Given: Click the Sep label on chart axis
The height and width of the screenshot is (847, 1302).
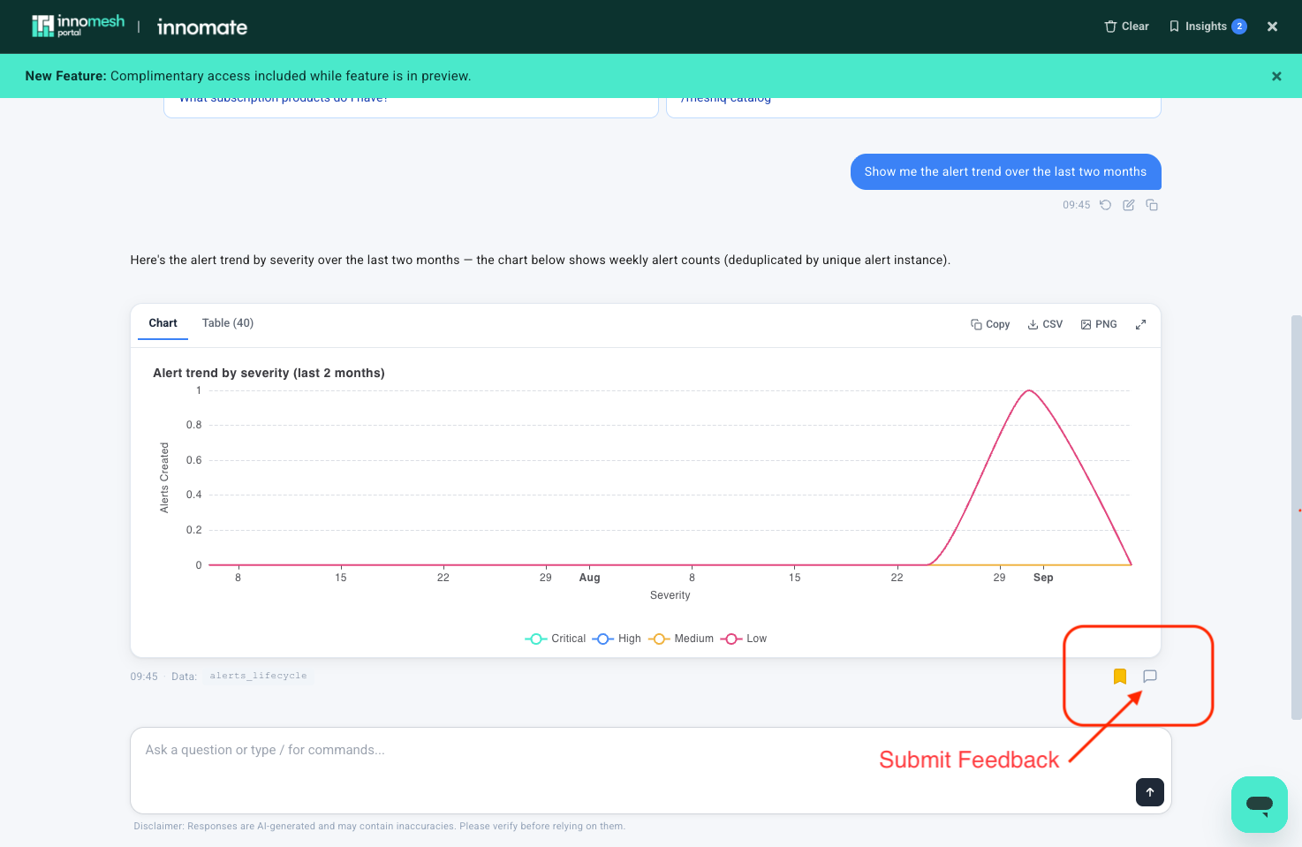Looking at the screenshot, I should 1043,578.
